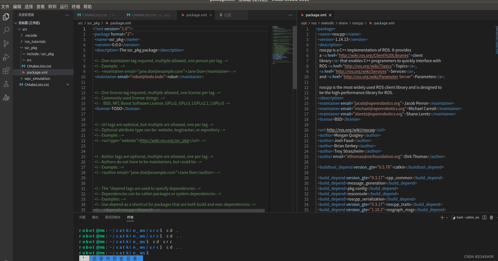Open CMakeLists.txt inside ssr_pkg folder

point(39,66)
